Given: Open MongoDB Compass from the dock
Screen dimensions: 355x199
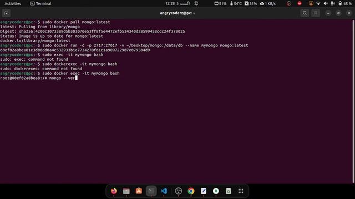Looking at the screenshot, I should point(216,191).
